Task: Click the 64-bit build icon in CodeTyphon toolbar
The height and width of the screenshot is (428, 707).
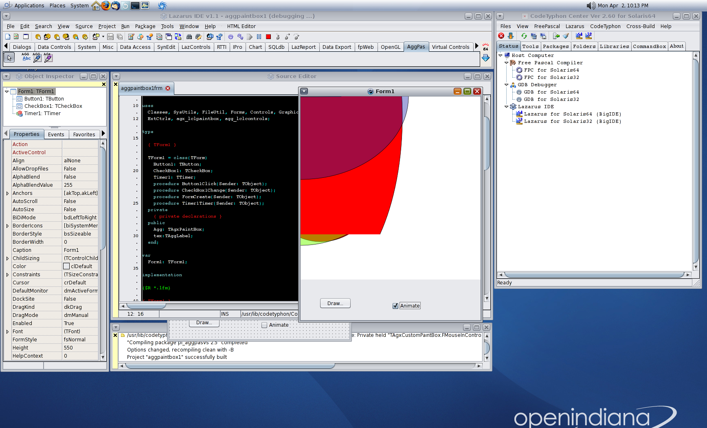Action: [579, 36]
